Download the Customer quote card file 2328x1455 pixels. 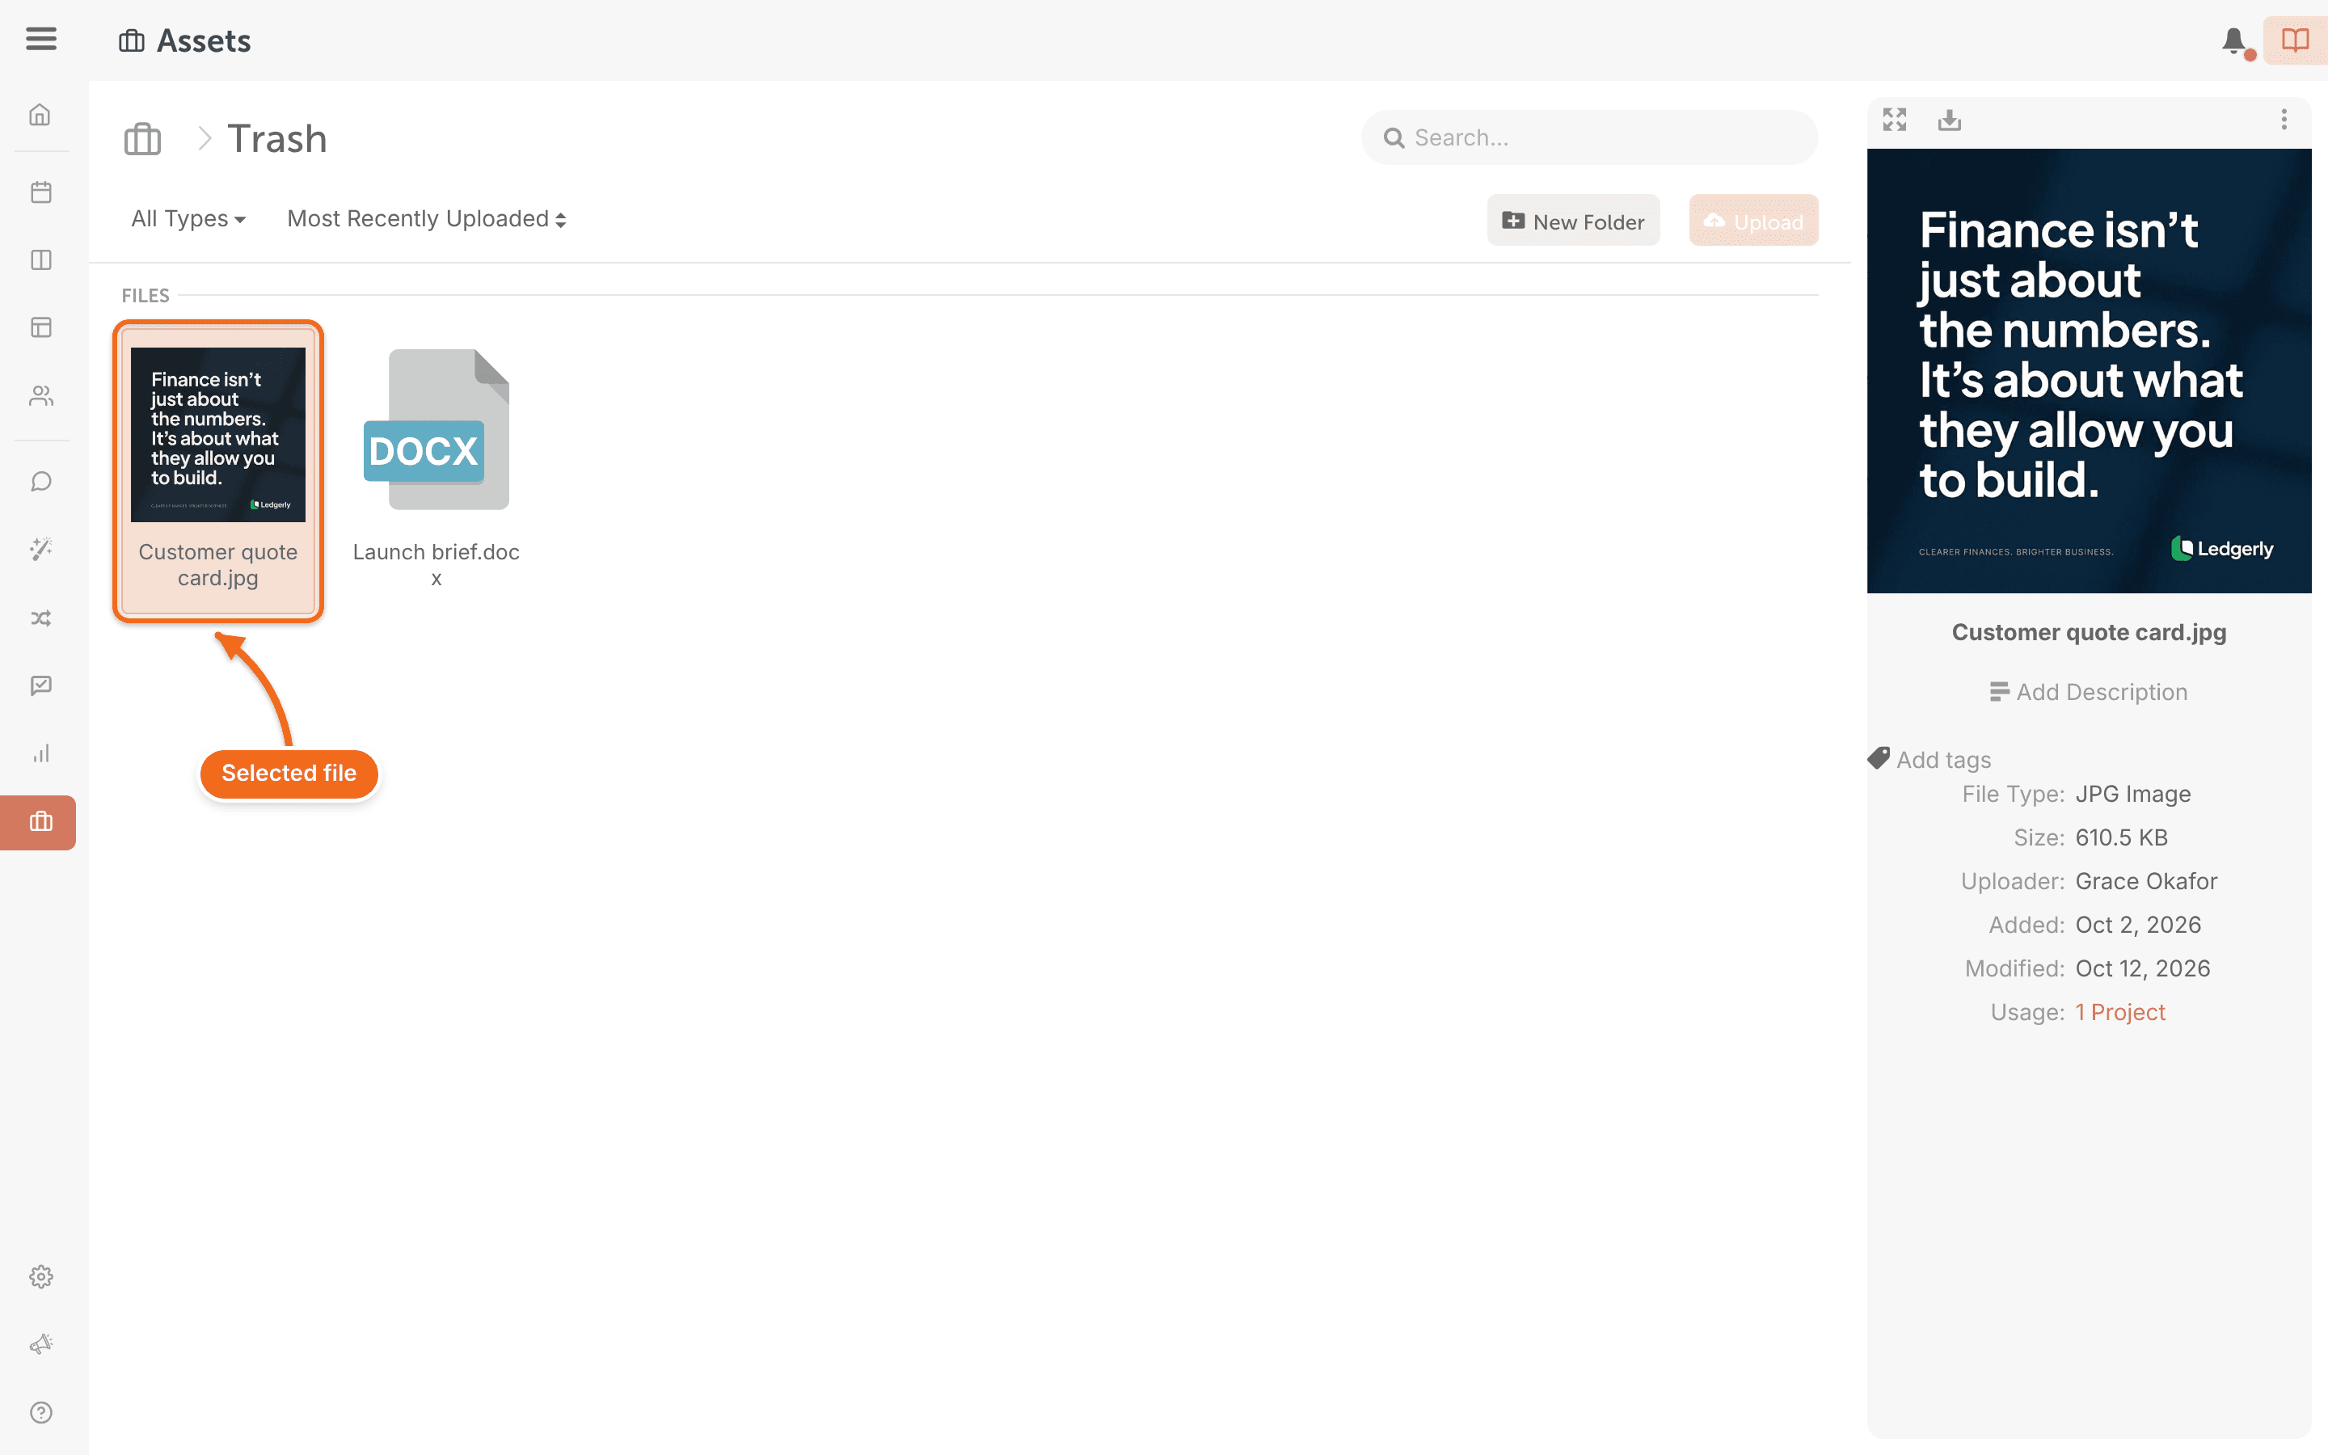[x=1949, y=120]
